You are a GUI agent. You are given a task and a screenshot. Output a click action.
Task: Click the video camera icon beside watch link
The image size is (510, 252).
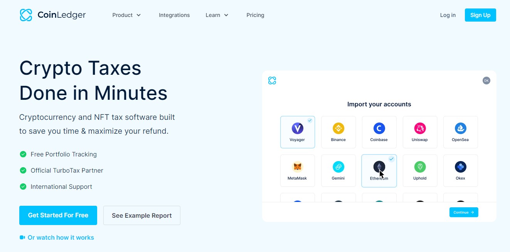tap(22, 237)
